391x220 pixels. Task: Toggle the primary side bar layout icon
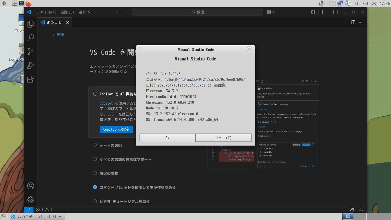[x=321, y=12]
